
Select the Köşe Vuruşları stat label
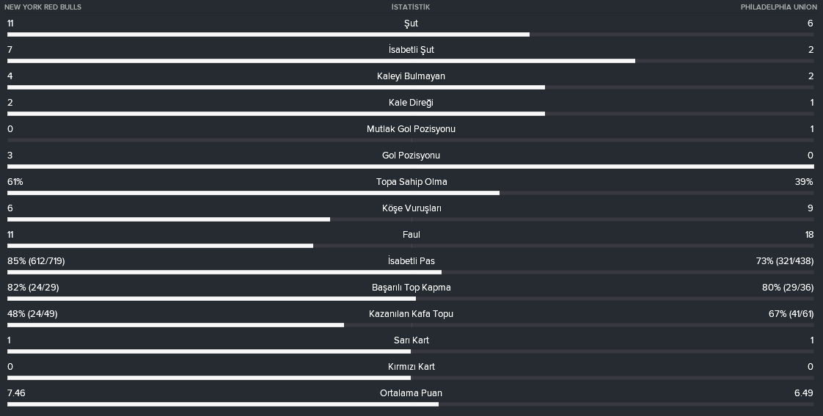[411, 208]
